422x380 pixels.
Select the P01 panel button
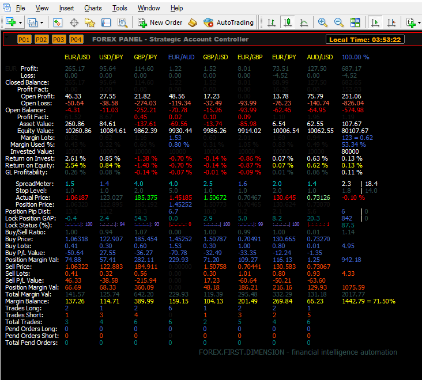click(24, 40)
